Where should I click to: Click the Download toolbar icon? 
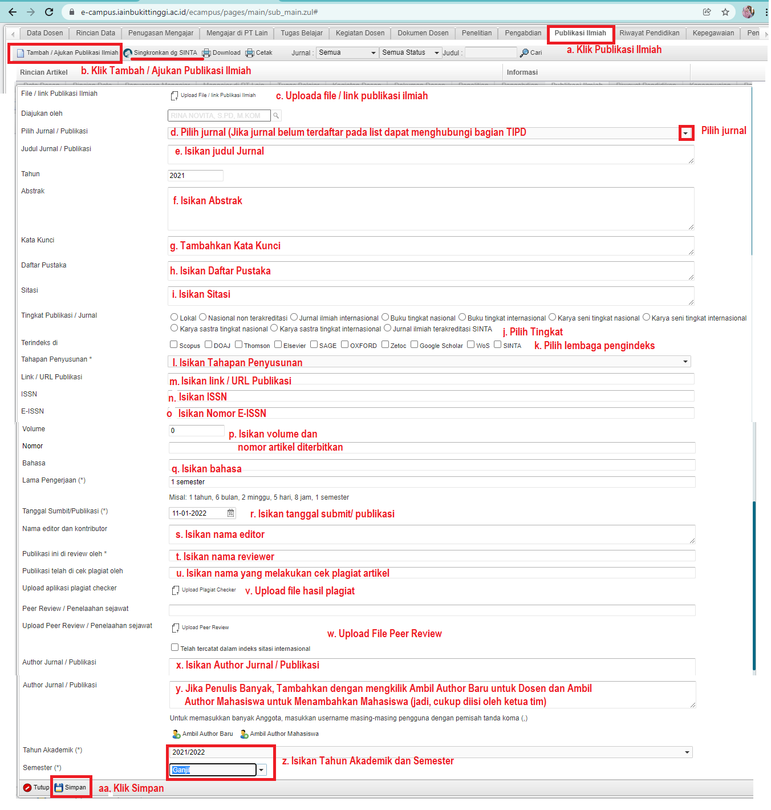tap(206, 53)
